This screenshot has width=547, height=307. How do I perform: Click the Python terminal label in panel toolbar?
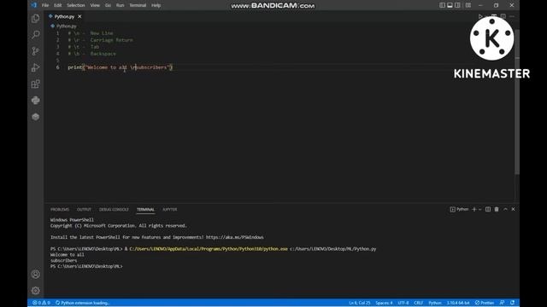[460, 209]
